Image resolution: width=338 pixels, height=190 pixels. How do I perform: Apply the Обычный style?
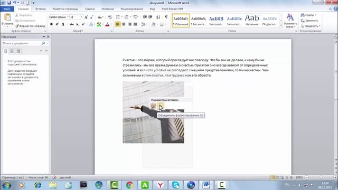pyautogui.click(x=181, y=21)
